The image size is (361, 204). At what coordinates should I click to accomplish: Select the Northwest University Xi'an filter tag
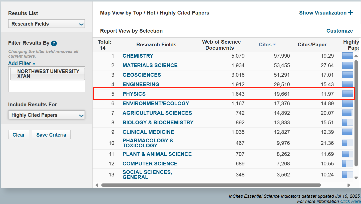pos(48,74)
